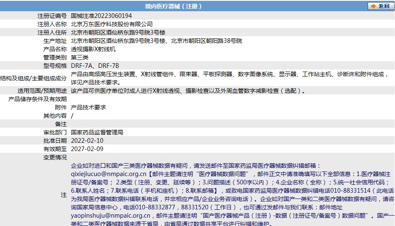Select the page title 境内医疗器械（注册）

pyautogui.click(x=173, y=6)
